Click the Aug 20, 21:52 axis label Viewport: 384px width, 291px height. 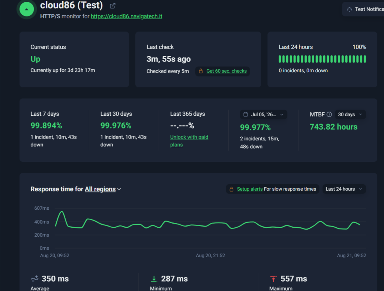point(210,255)
